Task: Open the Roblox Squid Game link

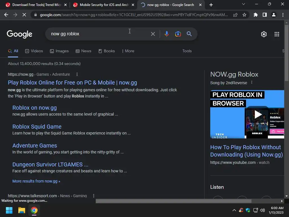Action: [x=37, y=127]
